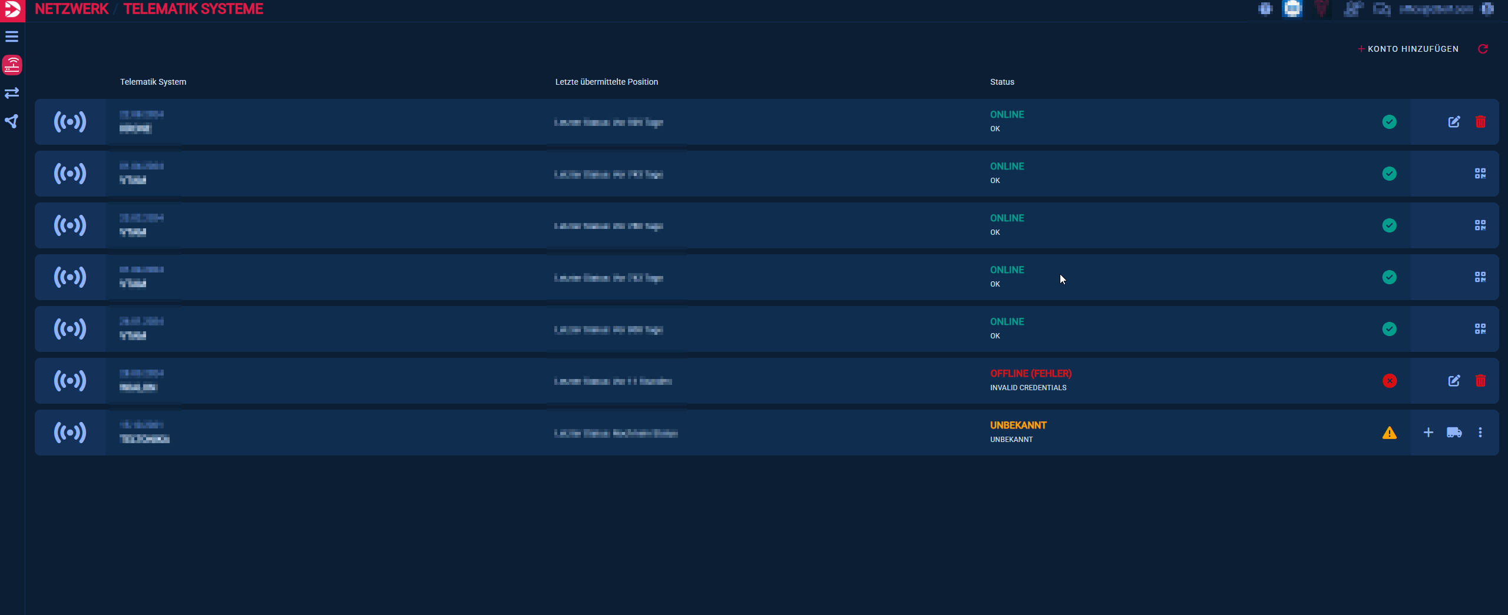Click KONTO HINZUFÜGEN button

pos(1408,49)
